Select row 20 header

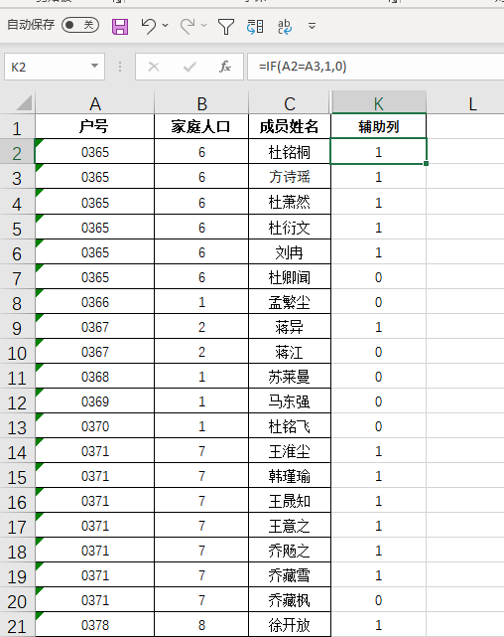pos(17,601)
